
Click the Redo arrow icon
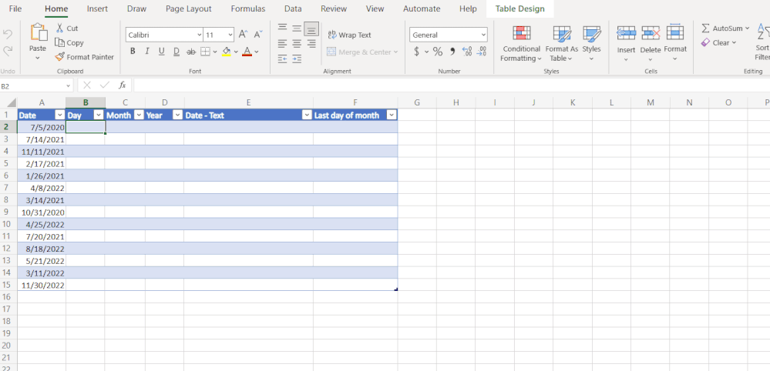8,50
